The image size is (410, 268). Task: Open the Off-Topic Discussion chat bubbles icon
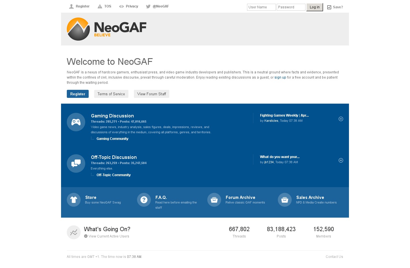pyautogui.click(x=76, y=164)
